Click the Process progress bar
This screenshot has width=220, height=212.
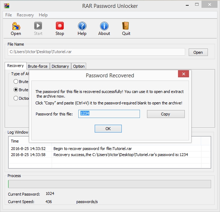[x=110, y=184]
